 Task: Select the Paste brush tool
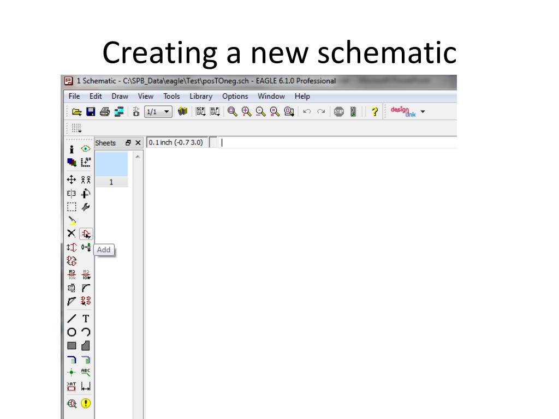coord(72,220)
